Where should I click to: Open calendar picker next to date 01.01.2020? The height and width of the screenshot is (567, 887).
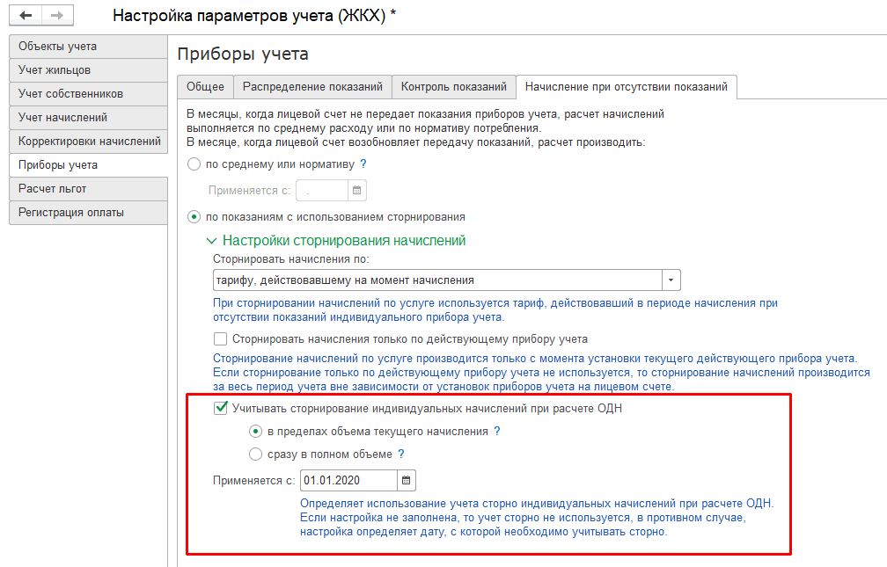point(406,481)
